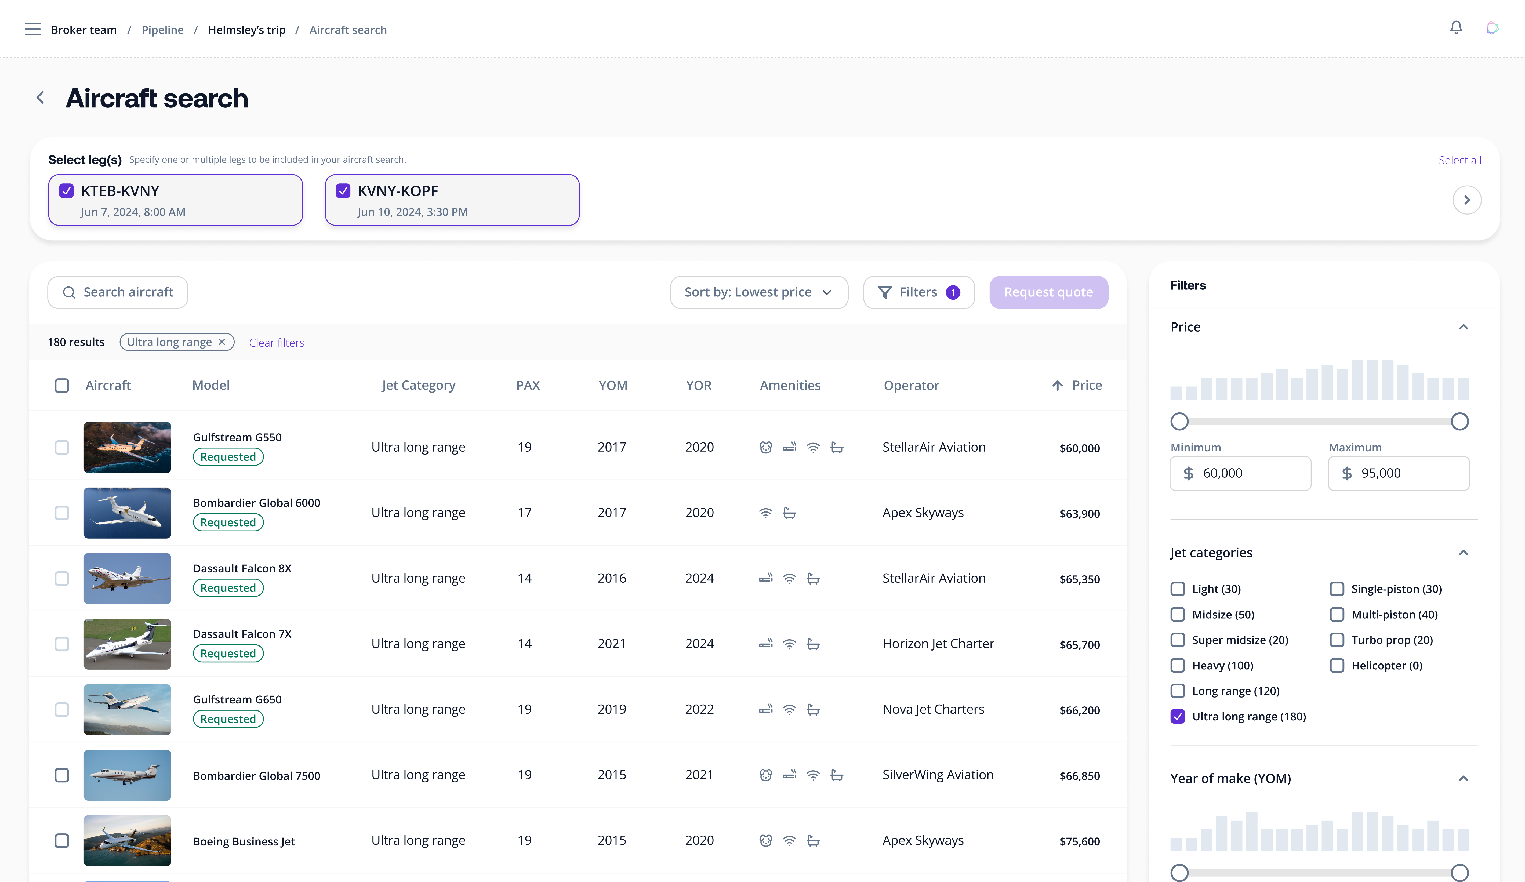Click the wifi amenity icon for Gulfstream G550

(813, 447)
